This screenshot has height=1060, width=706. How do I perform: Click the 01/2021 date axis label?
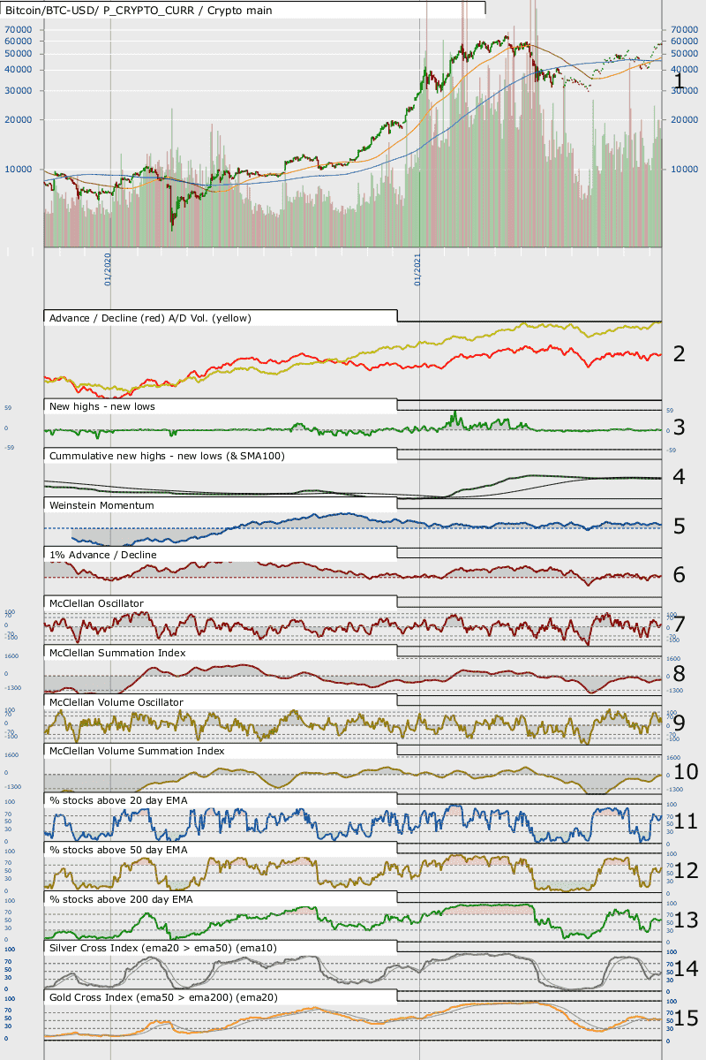[x=417, y=269]
